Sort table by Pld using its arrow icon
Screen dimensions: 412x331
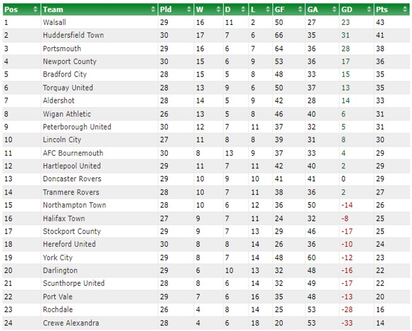[189, 10]
